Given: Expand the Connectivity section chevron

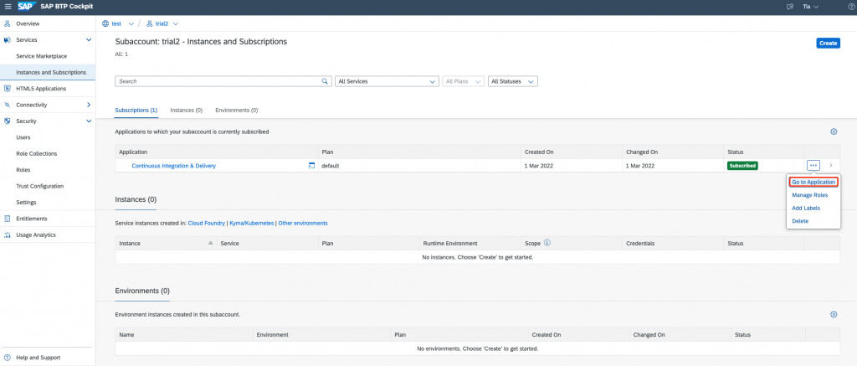Looking at the screenshot, I should coord(89,105).
